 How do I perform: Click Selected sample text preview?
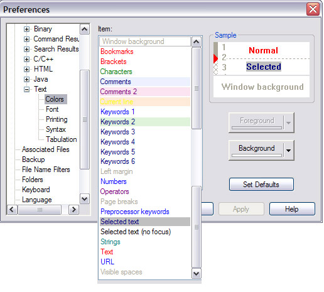[264, 67]
